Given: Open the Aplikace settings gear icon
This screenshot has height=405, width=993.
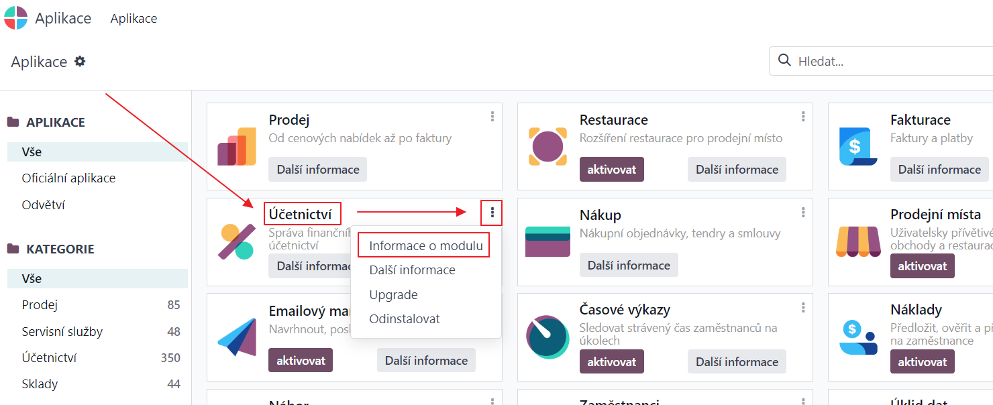Looking at the screenshot, I should tap(80, 62).
